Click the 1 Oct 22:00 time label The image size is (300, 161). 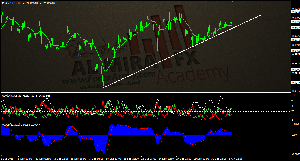pos(236,159)
